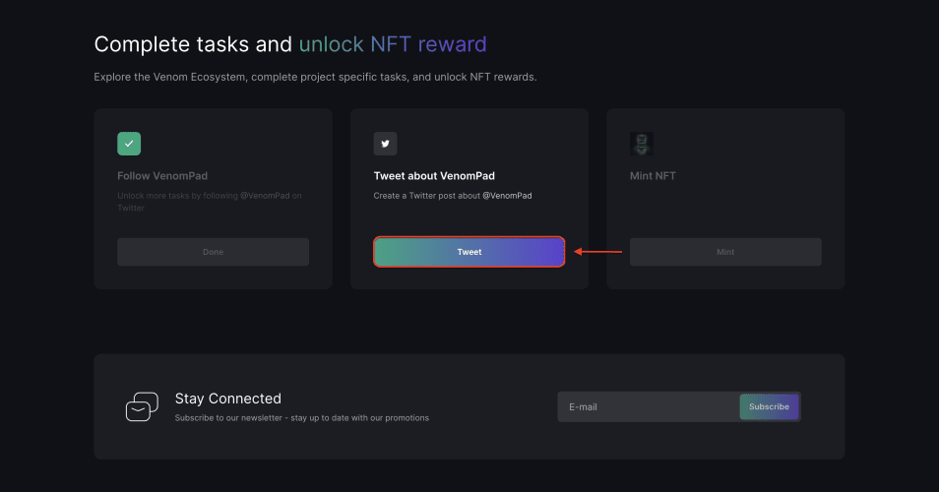This screenshot has height=492, width=939.
Task: Click the red arrow pointing at Tweet
Action: [x=597, y=251]
